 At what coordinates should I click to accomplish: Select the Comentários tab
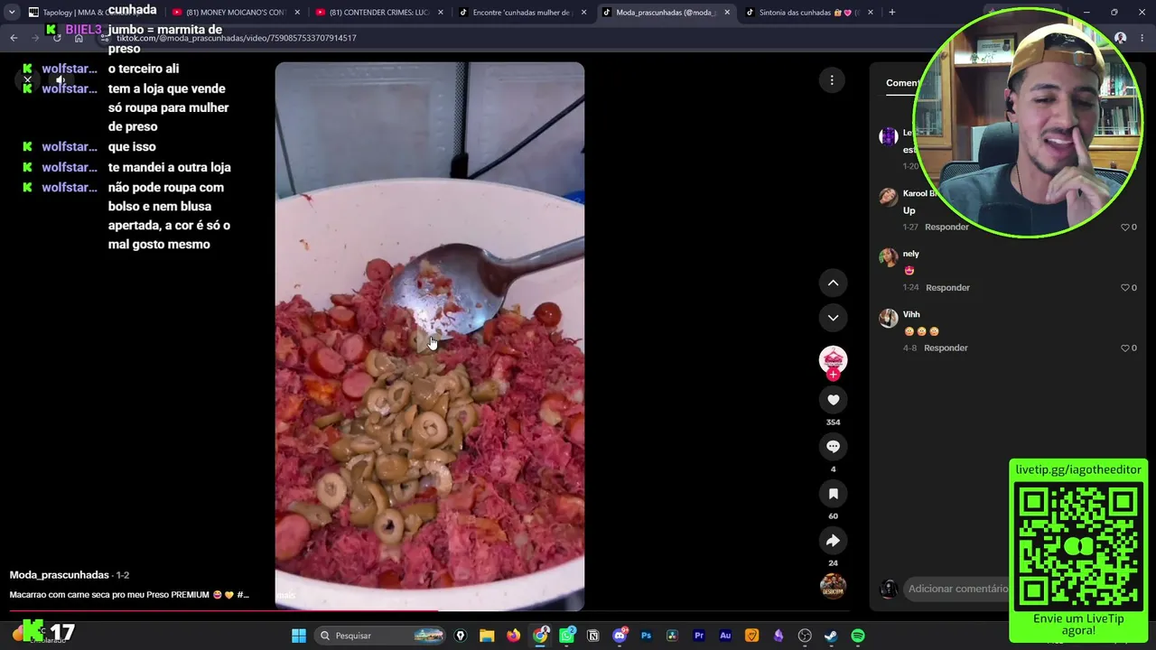(x=903, y=83)
